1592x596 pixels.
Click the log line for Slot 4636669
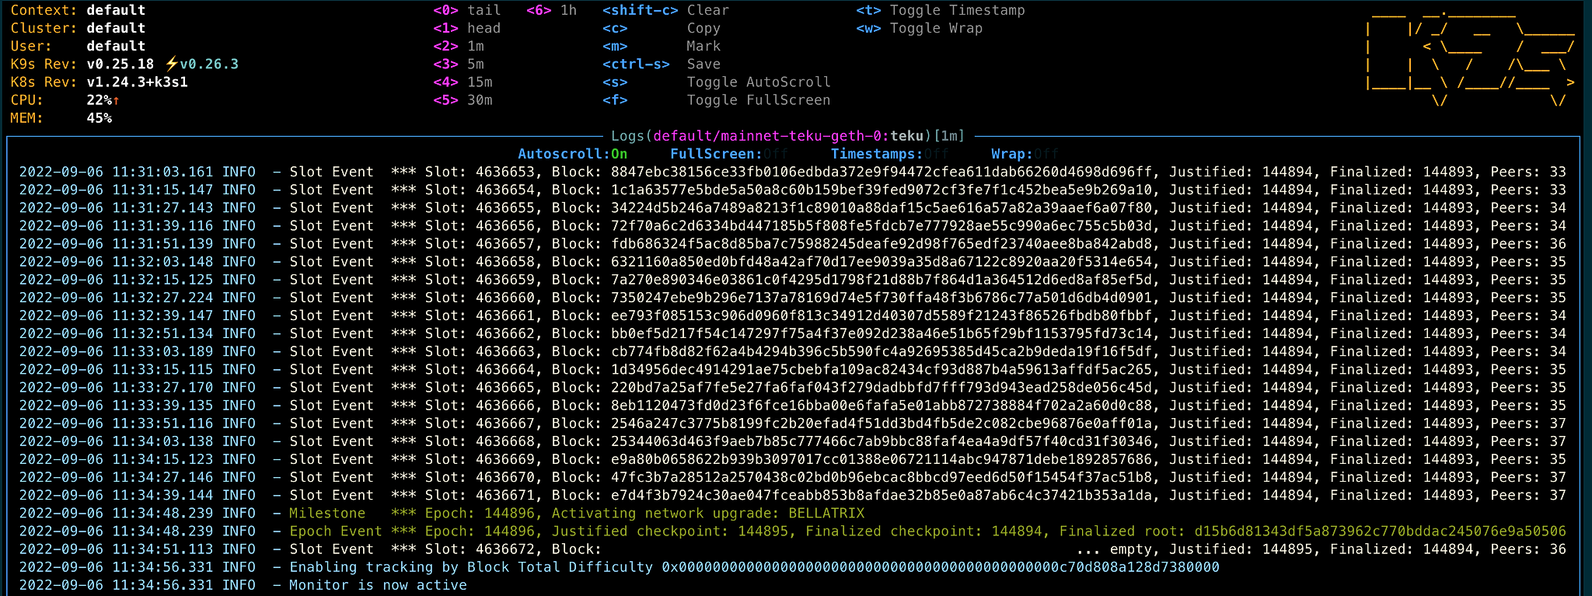[793, 458]
